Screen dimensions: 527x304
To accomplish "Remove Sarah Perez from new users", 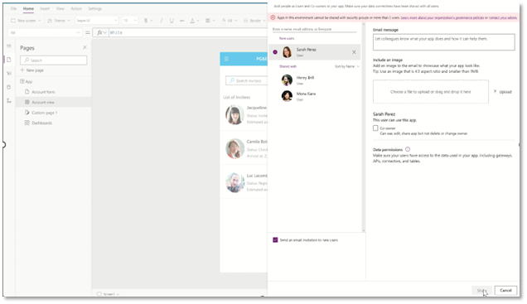I will click(x=354, y=52).
